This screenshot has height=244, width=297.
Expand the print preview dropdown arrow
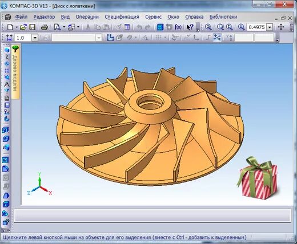pos(64,27)
